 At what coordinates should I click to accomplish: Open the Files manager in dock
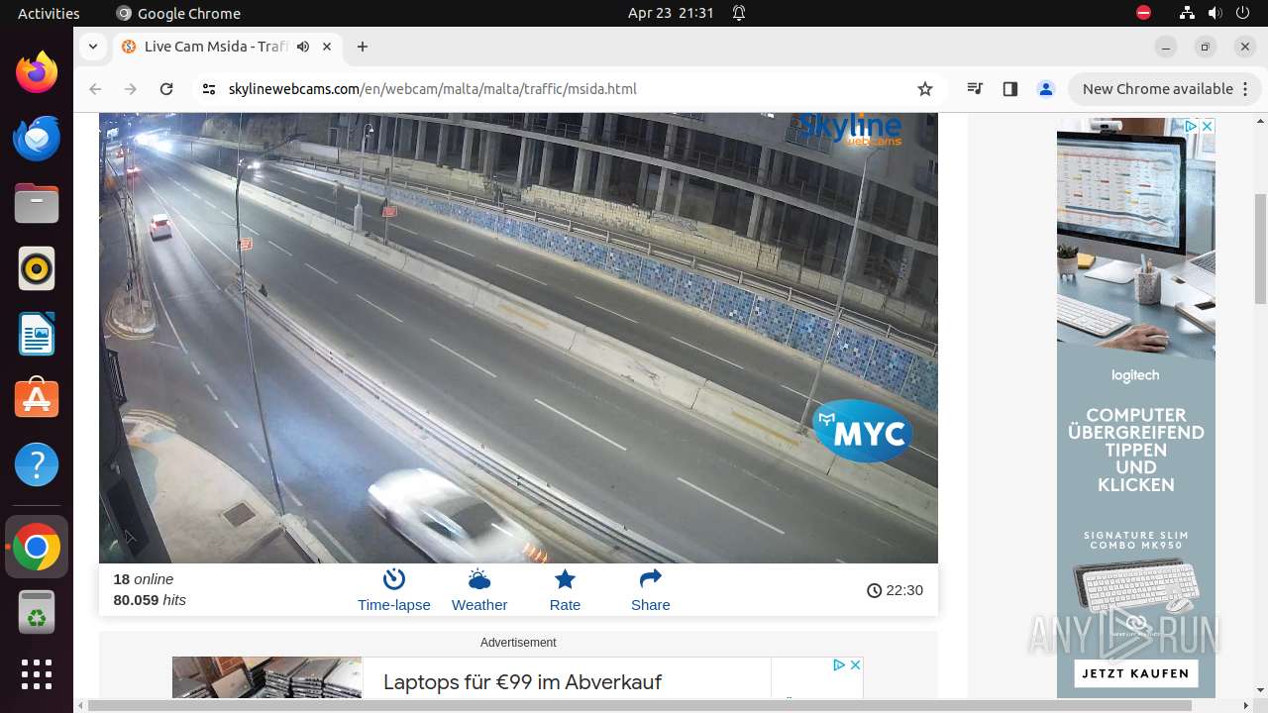click(x=37, y=203)
